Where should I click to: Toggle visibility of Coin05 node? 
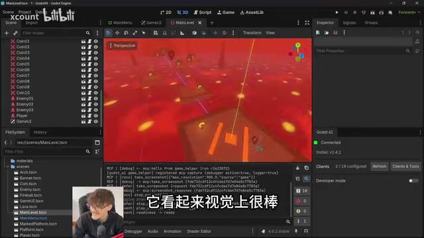[x=95, y=64]
